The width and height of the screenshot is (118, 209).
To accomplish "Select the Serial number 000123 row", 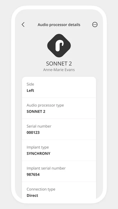I will click(59, 129).
